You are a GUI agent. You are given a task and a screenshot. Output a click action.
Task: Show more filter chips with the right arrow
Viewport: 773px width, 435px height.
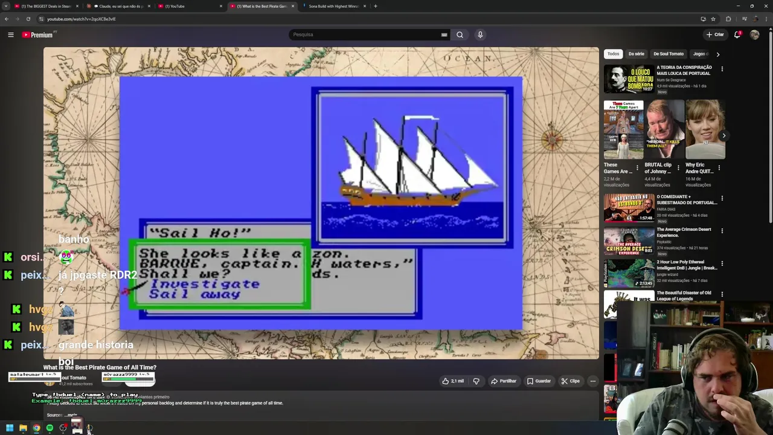pos(717,54)
